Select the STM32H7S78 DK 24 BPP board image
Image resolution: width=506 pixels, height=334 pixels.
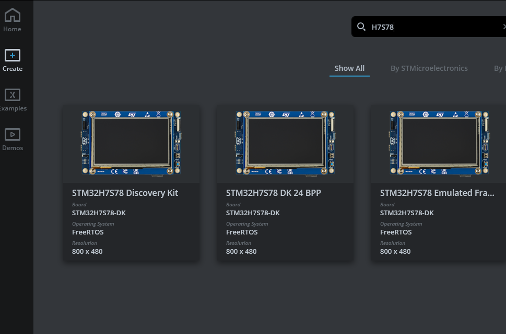[285, 143]
